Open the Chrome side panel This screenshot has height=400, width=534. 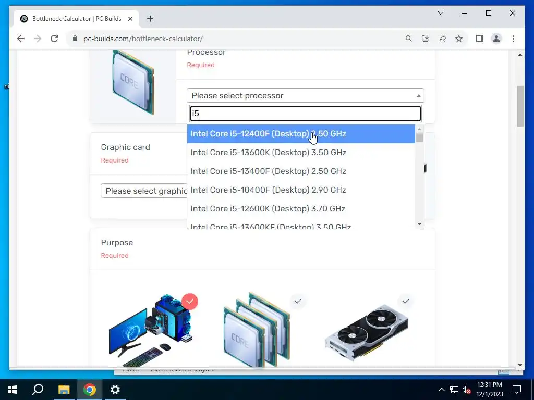tap(480, 39)
